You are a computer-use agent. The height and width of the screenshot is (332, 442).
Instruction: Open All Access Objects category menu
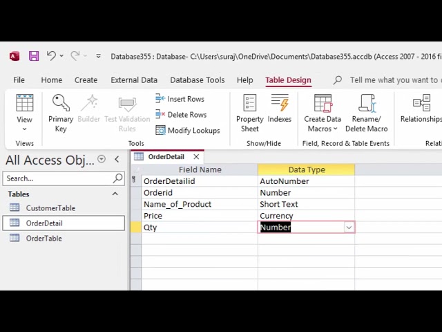pyautogui.click(x=102, y=159)
